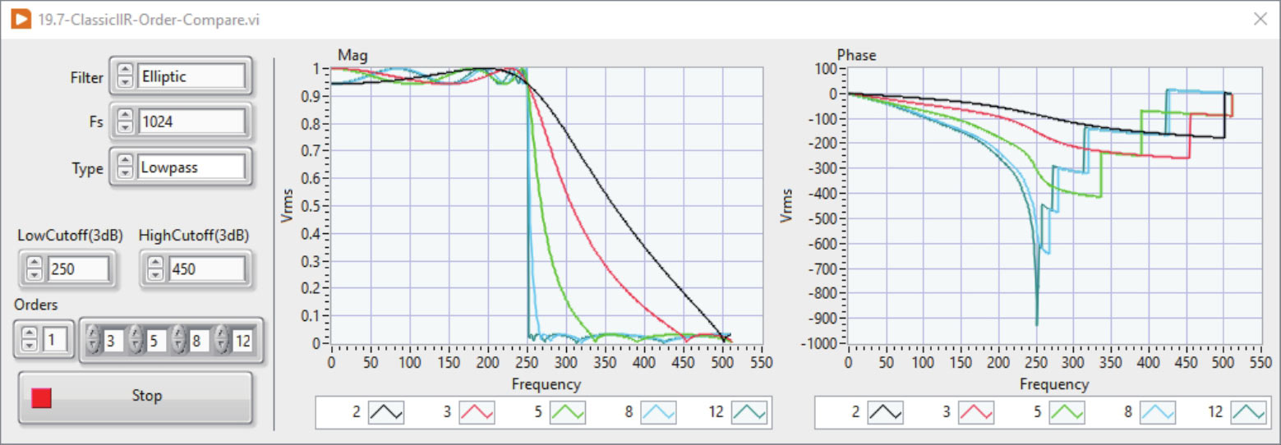Click the light blue order 8 Mag legend swatch
This screenshot has width=1281, height=445.
pyautogui.click(x=658, y=412)
